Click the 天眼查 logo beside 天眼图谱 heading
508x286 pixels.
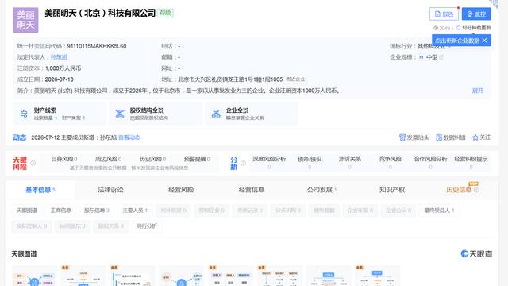coord(476,254)
